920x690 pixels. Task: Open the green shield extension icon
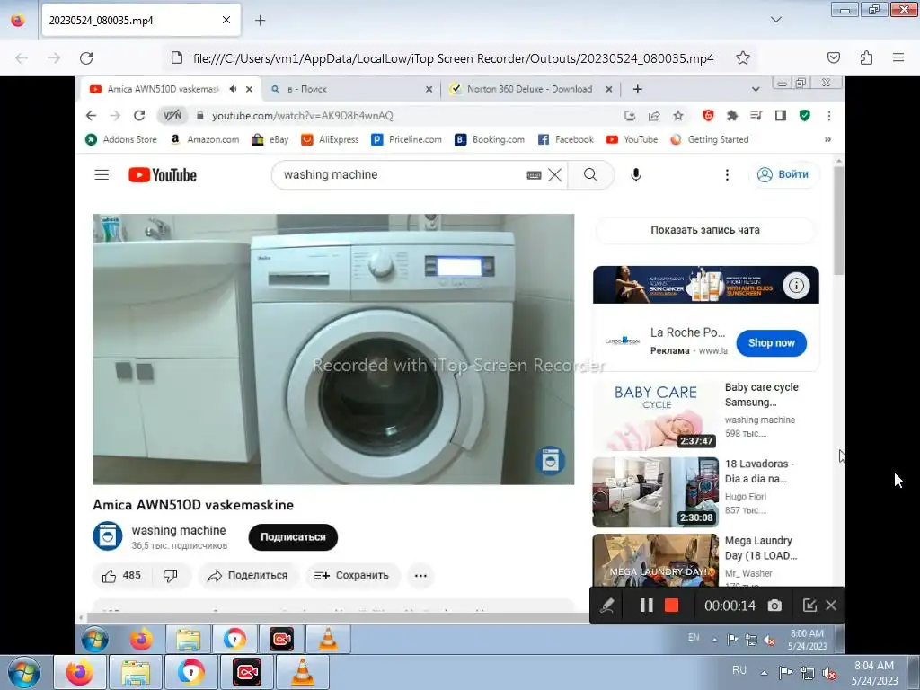tap(805, 116)
